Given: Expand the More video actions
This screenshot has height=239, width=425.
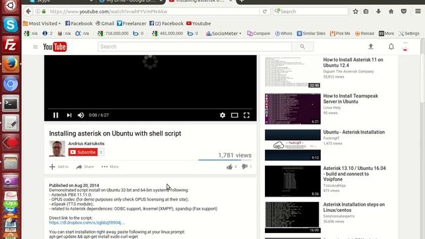Looking at the screenshot, I should [x=110, y=167].
